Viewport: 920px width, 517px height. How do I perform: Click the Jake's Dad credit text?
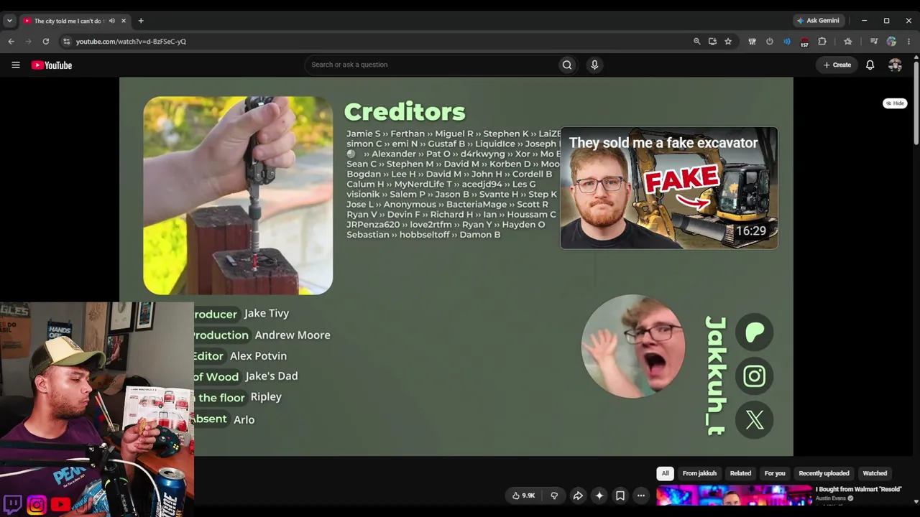coord(272,376)
